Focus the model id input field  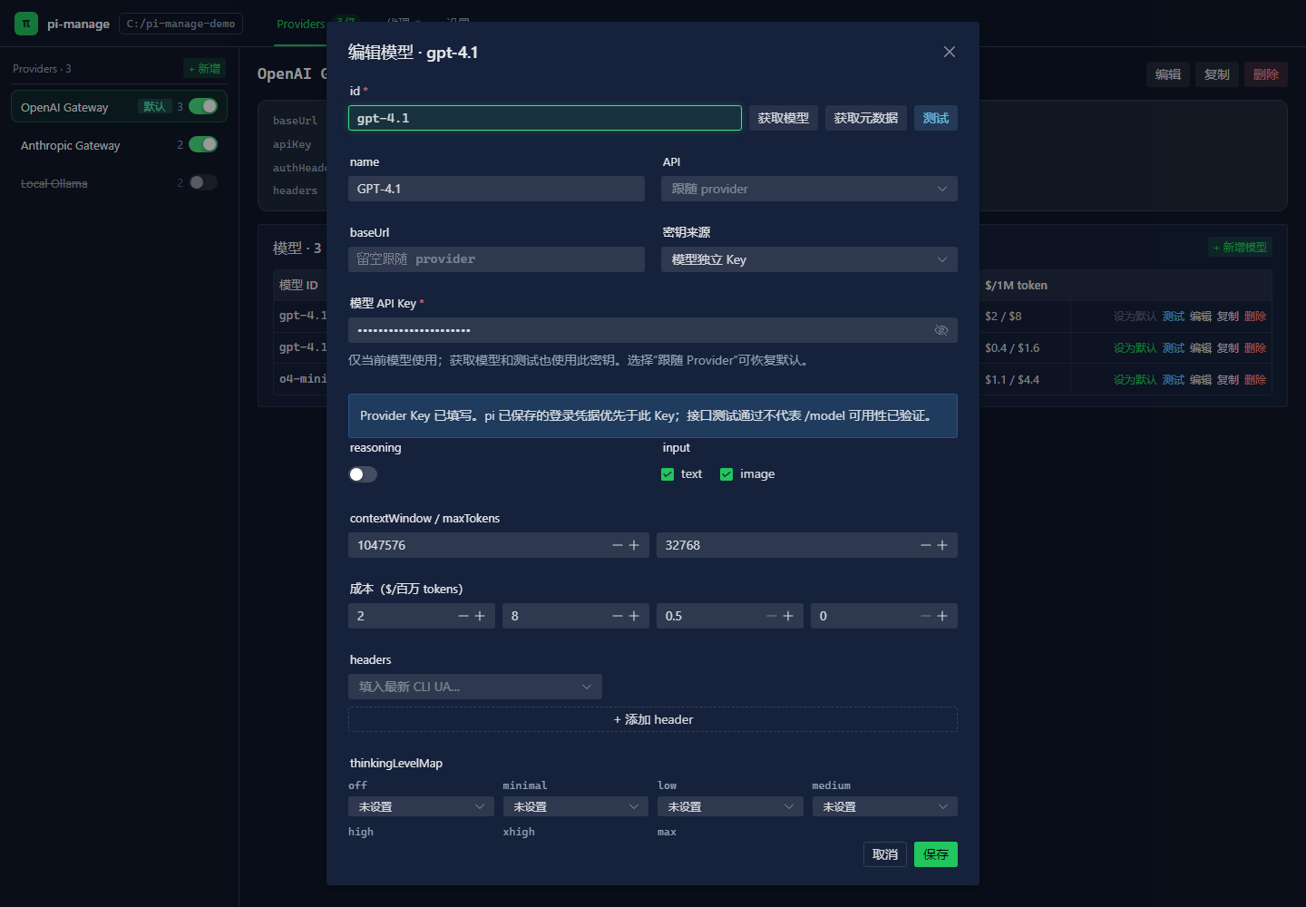tap(545, 118)
